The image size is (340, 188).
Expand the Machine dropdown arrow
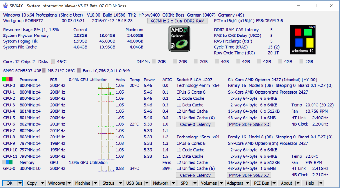click(95, 183)
